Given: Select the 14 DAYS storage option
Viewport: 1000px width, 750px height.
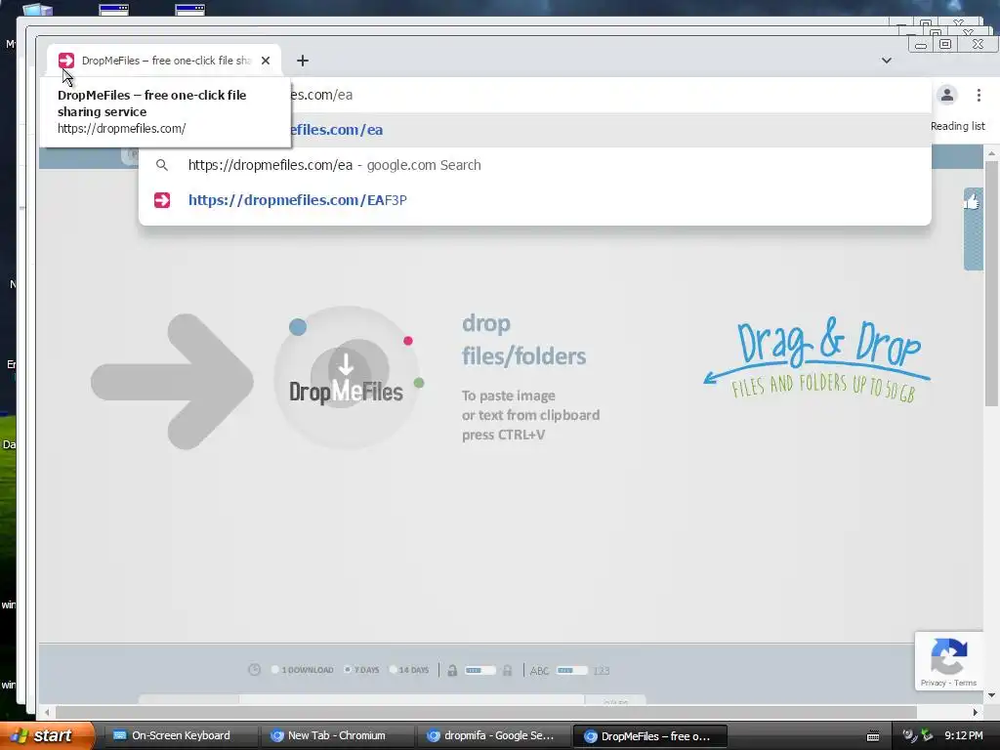Looking at the screenshot, I should [x=409, y=670].
